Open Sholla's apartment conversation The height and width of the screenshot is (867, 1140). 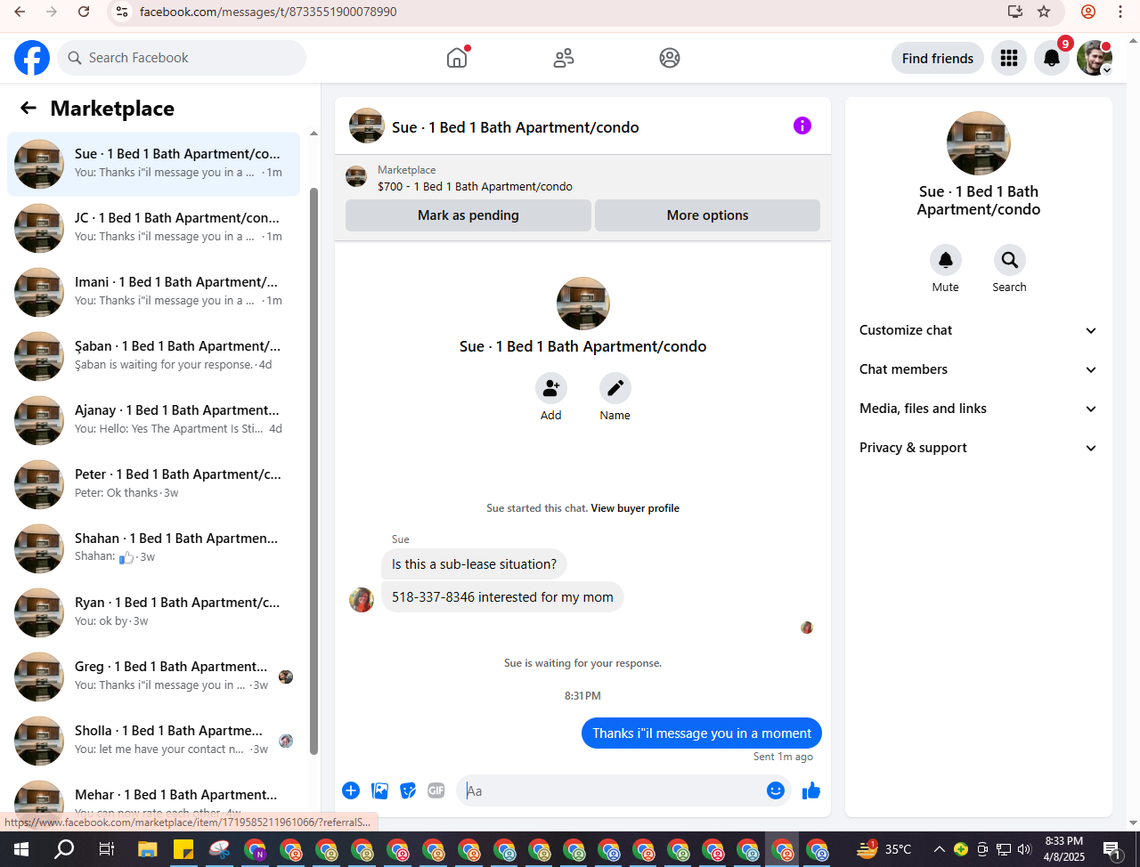pyautogui.click(x=153, y=741)
